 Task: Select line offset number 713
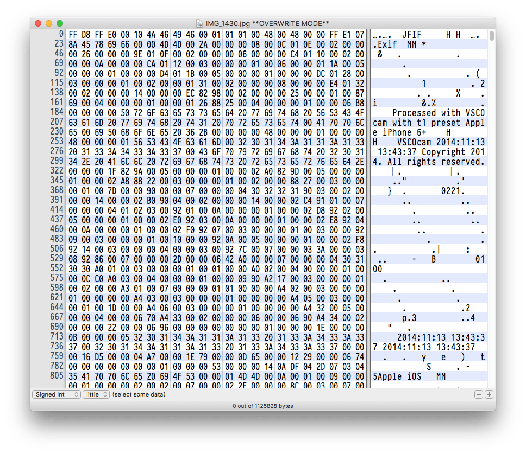pos(55,337)
